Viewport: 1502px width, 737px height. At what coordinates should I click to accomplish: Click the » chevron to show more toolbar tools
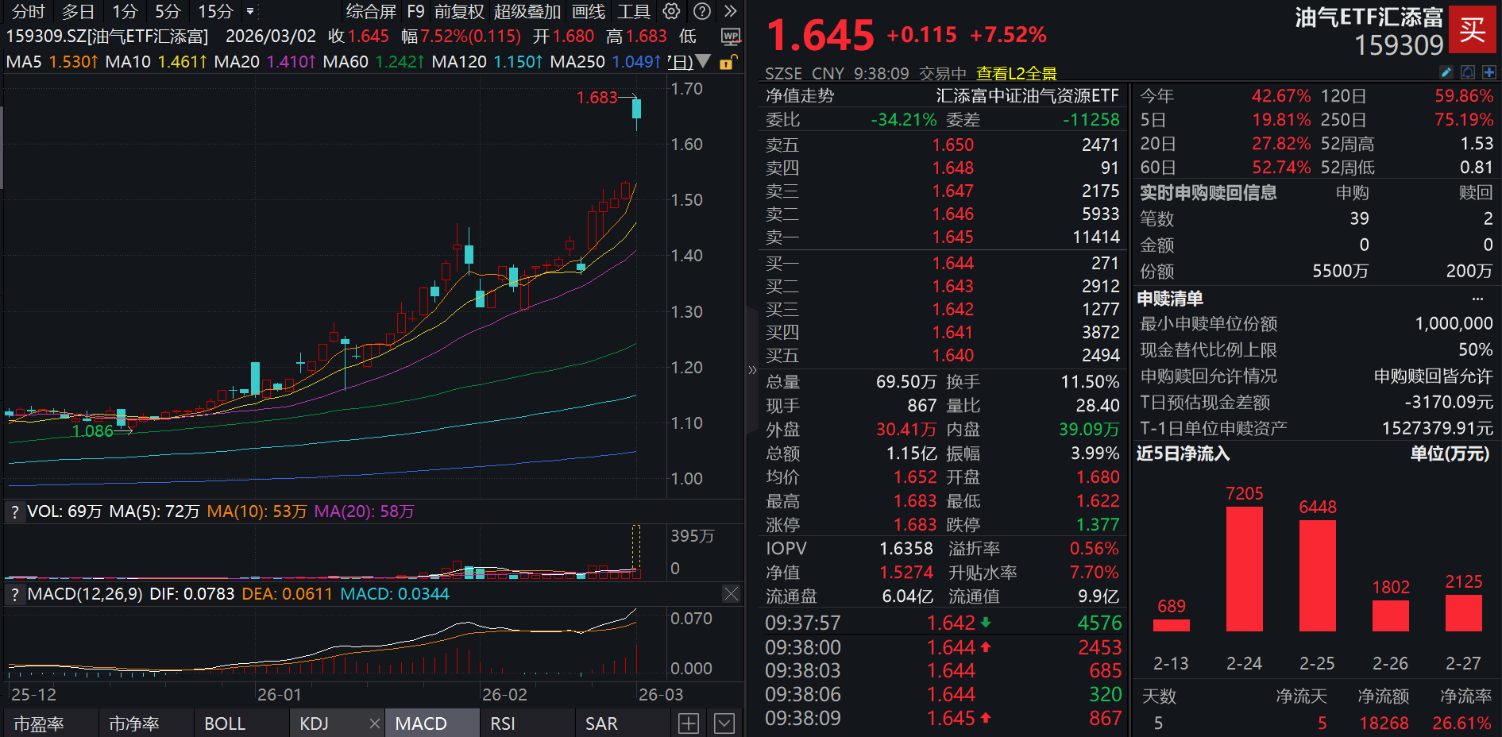[730, 12]
